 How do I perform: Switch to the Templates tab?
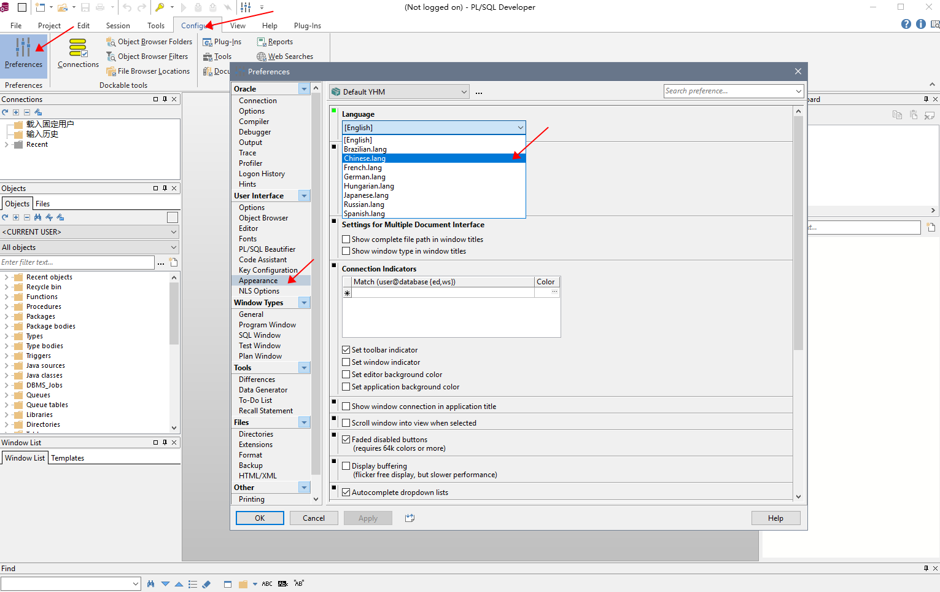pyautogui.click(x=68, y=458)
